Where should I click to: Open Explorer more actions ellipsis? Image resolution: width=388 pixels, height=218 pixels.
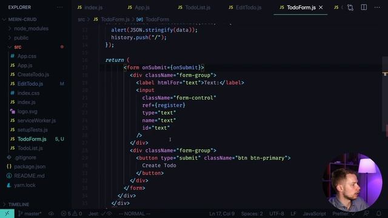(x=59, y=7)
